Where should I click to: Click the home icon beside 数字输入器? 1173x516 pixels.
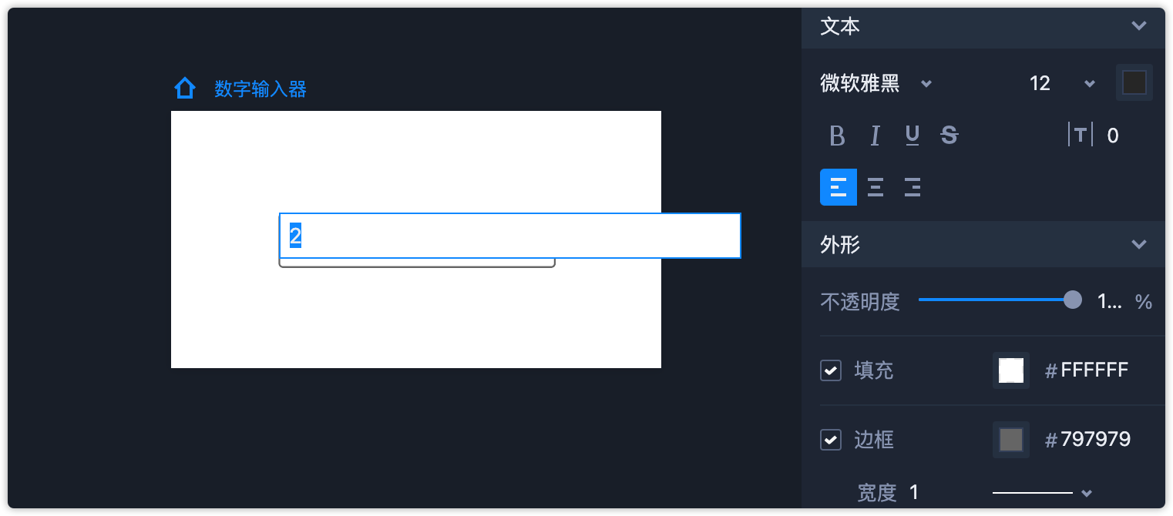click(184, 89)
